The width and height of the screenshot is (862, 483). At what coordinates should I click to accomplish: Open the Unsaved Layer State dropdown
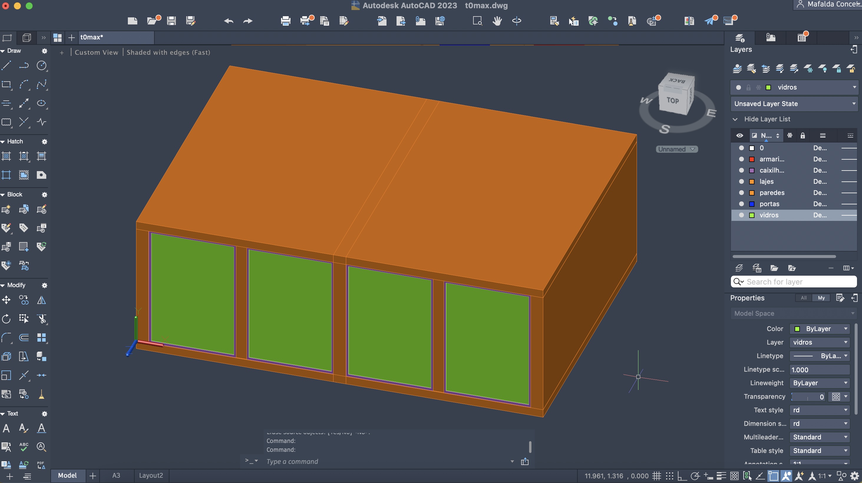793,104
